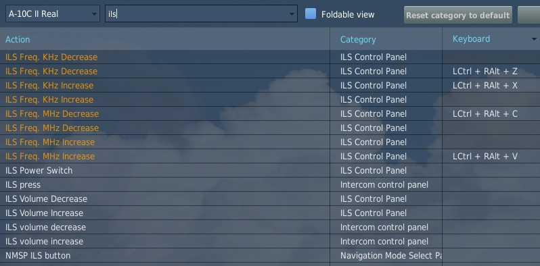
Task: Open the Keyboard column dropdown arrow
Action: pos(534,39)
